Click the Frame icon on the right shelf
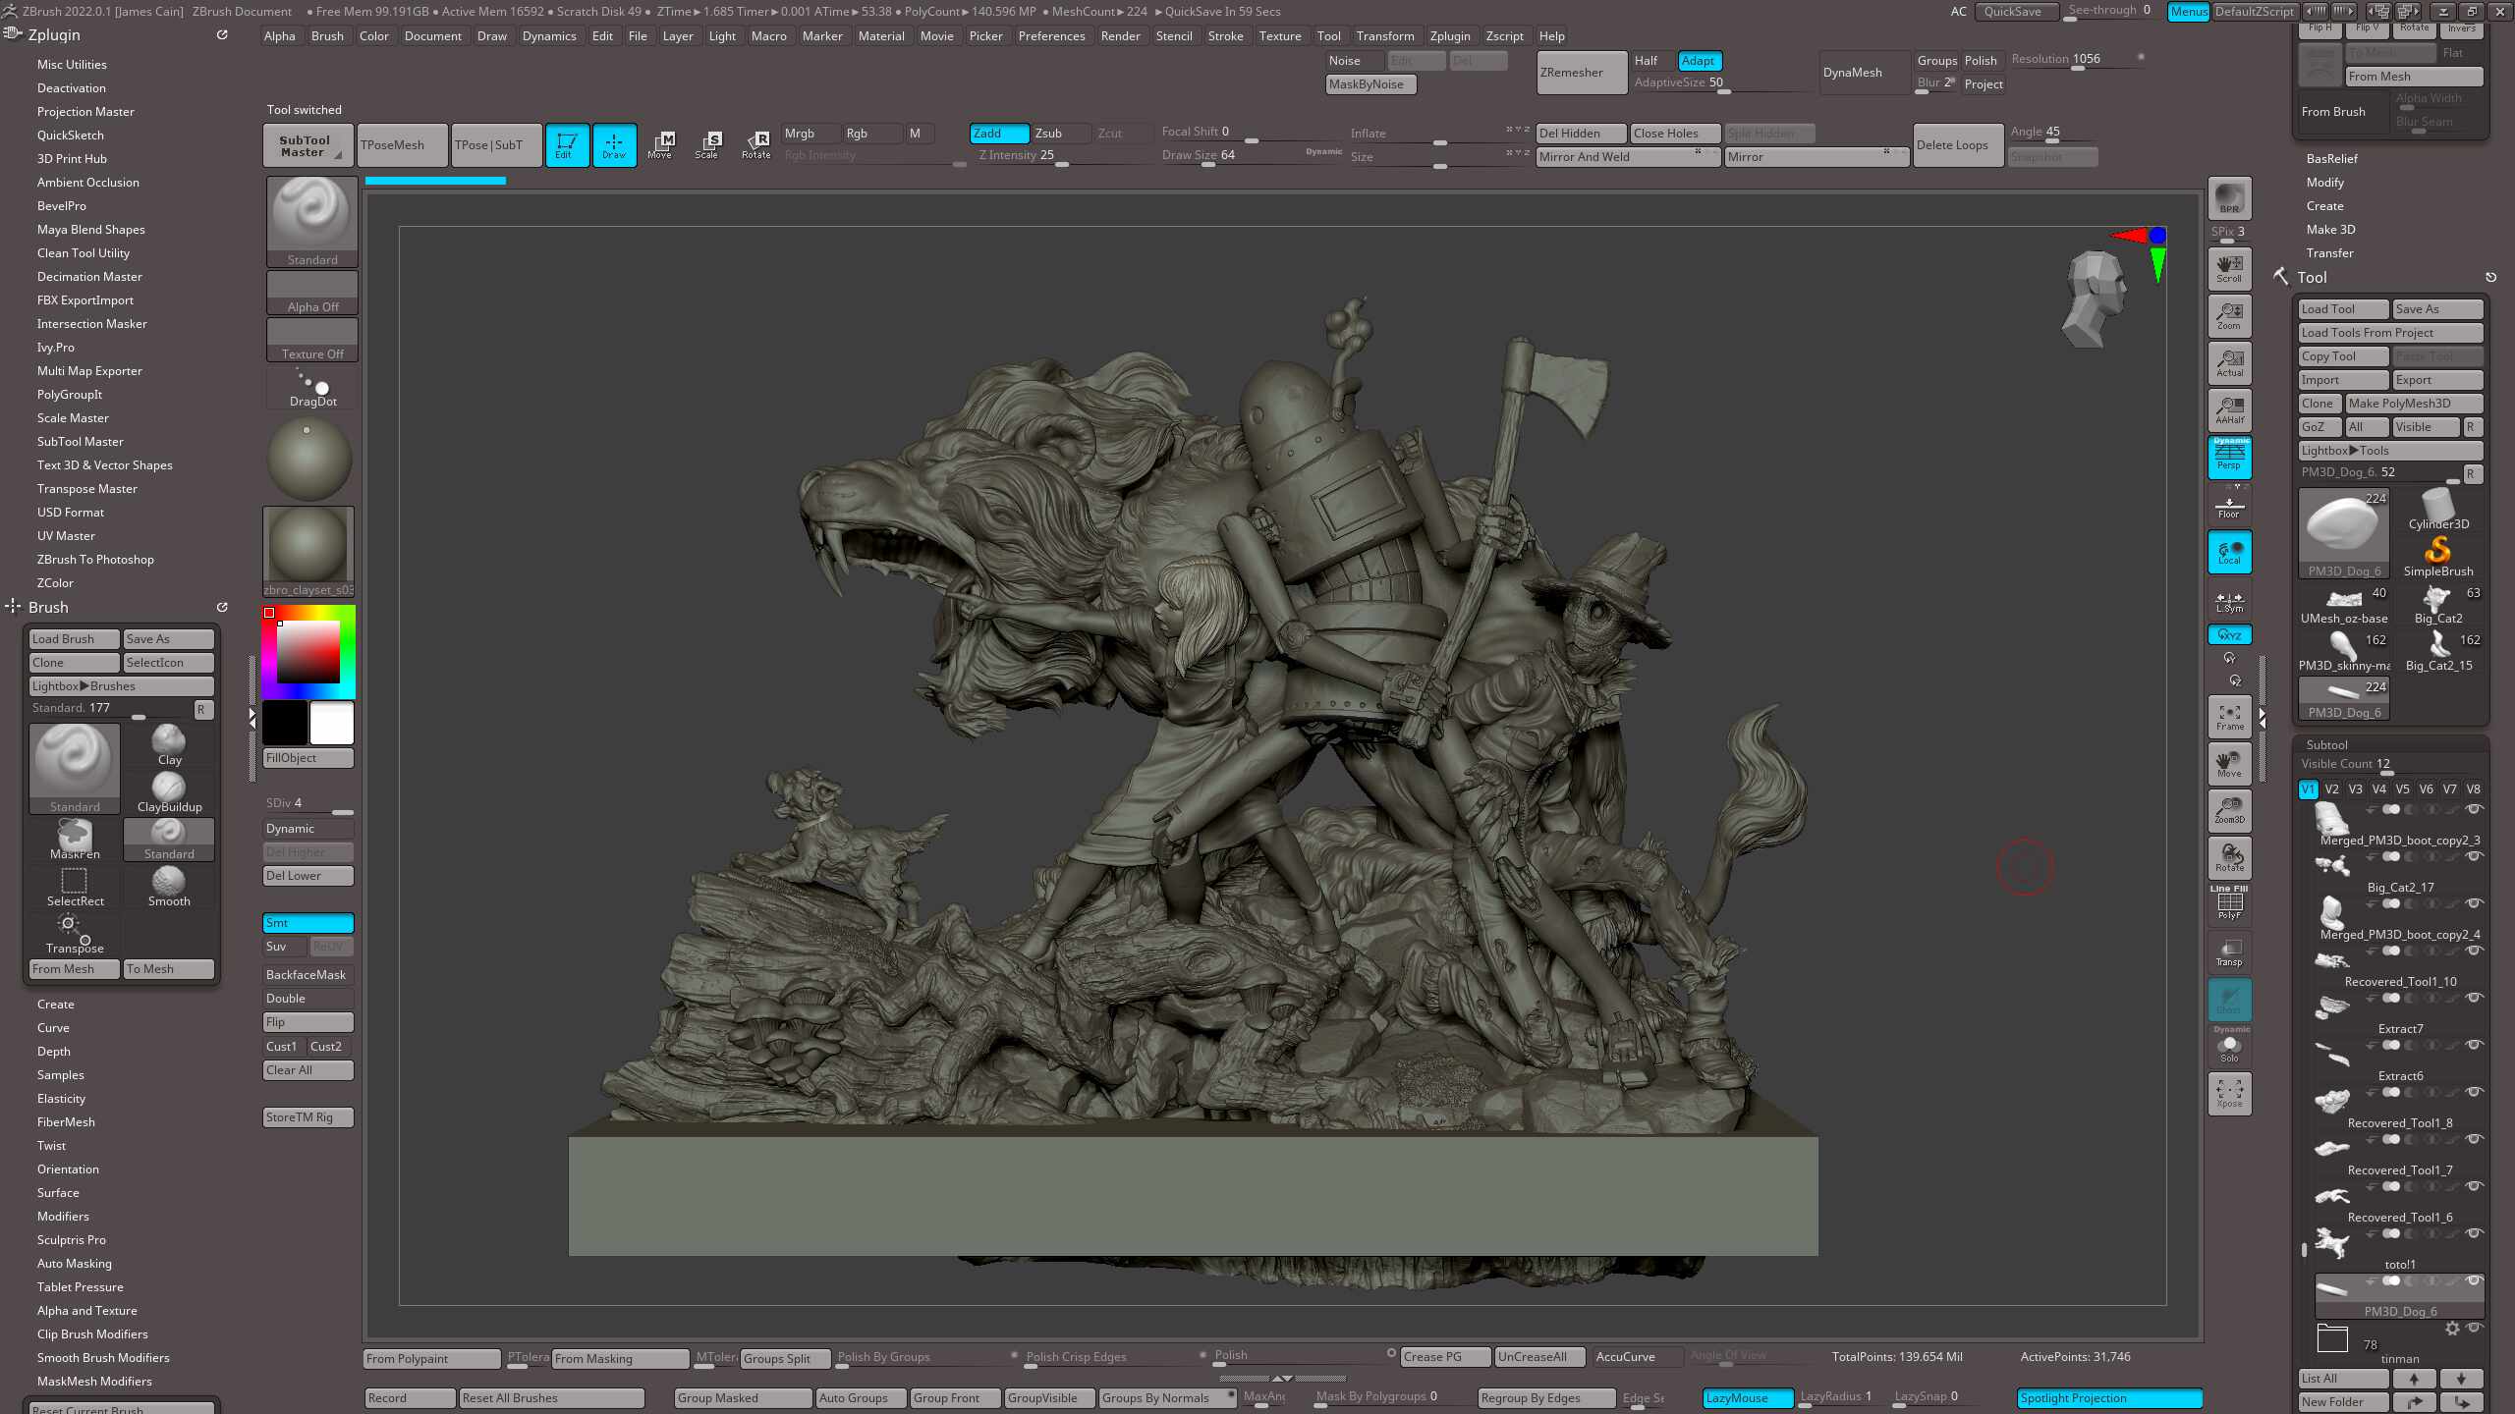Image resolution: width=2515 pixels, height=1414 pixels. coord(2228,716)
